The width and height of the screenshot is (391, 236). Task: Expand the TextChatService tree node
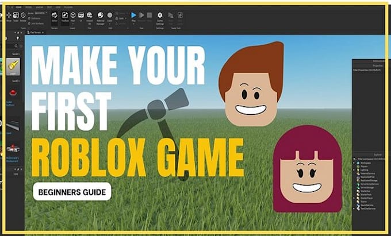click(x=354, y=208)
